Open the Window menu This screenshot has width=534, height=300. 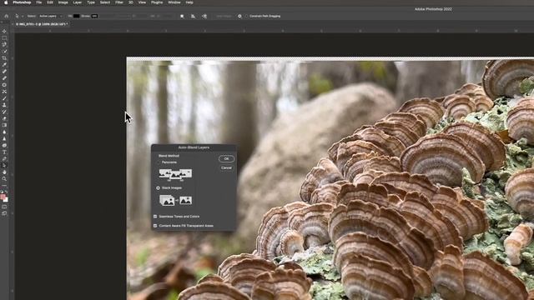click(174, 2)
